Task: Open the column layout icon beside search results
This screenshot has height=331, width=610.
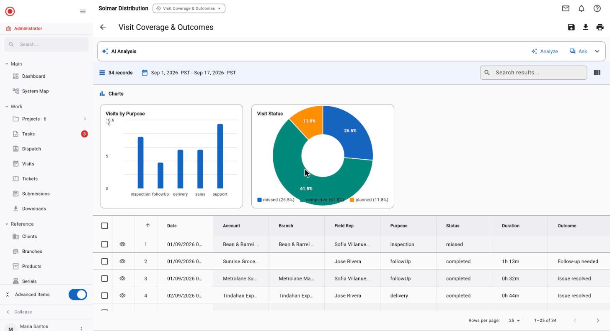Action: [597, 73]
